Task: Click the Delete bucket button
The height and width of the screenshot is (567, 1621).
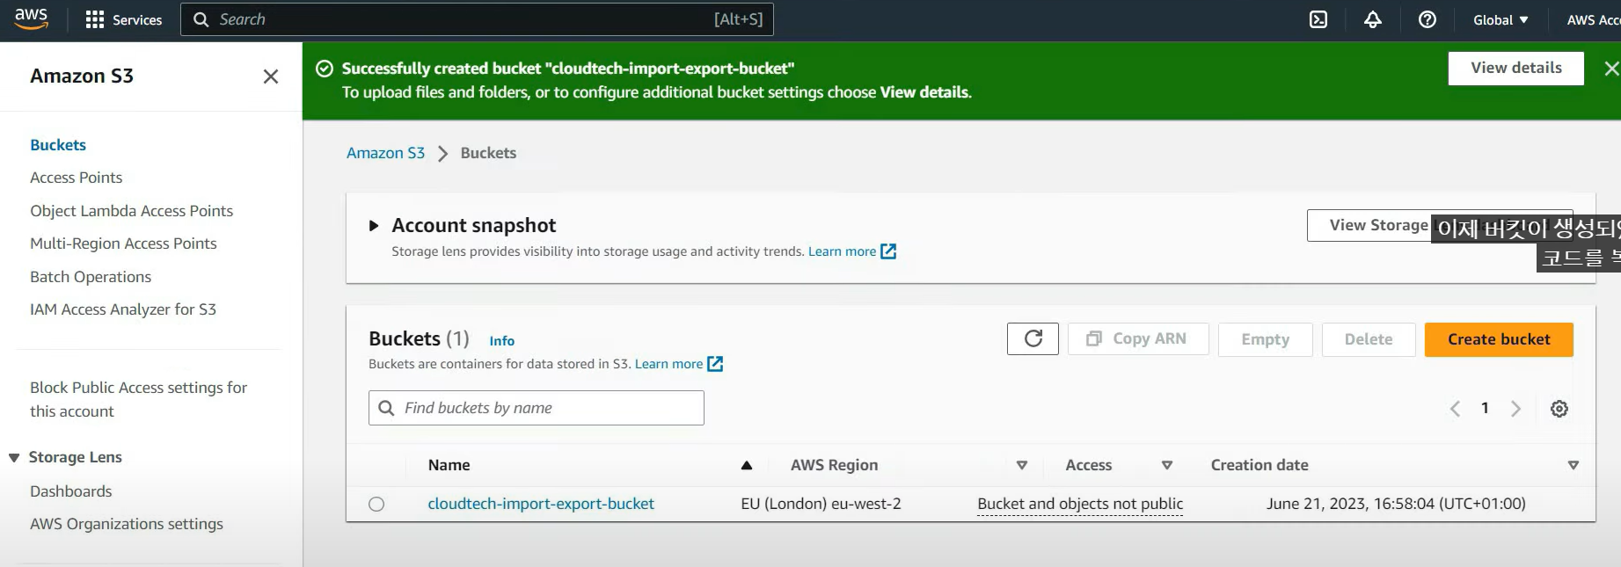Action: 1369,339
